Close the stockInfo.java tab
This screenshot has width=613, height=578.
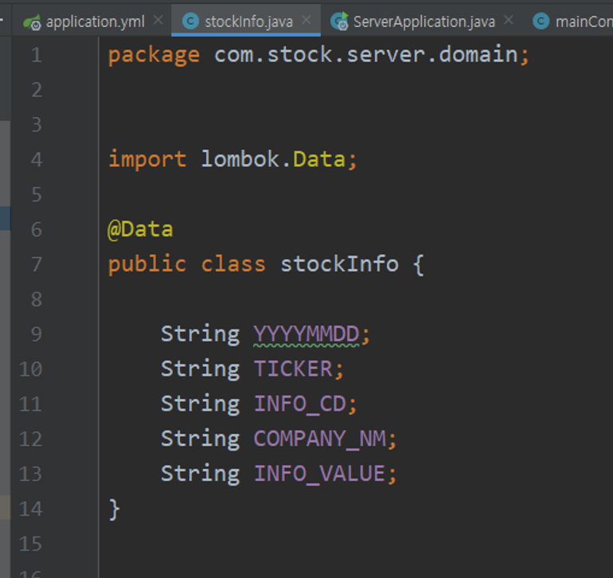coord(306,21)
